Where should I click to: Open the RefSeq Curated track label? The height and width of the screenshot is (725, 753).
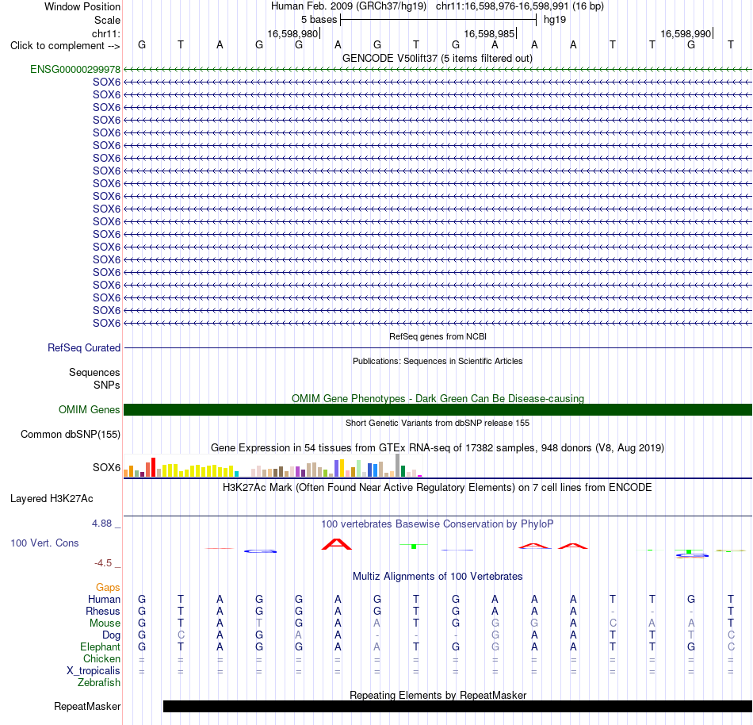click(x=84, y=348)
